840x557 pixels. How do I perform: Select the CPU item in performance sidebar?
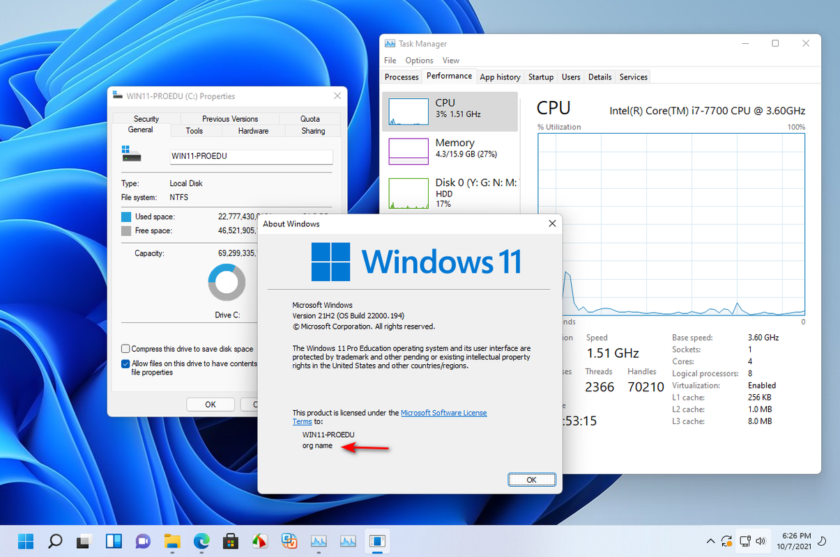pyautogui.click(x=450, y=111)
